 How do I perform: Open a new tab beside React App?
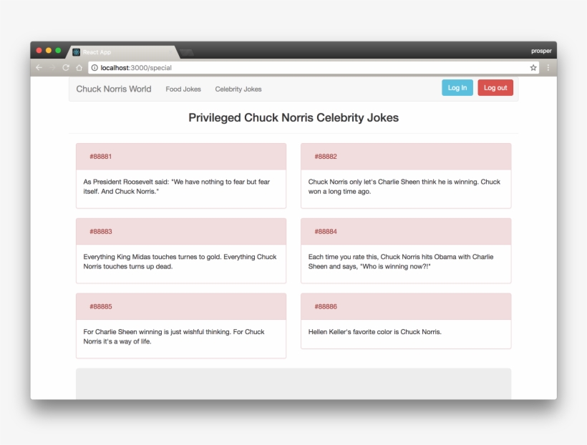tap(187, 52)
